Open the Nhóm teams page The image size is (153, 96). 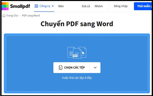[99, 6]
